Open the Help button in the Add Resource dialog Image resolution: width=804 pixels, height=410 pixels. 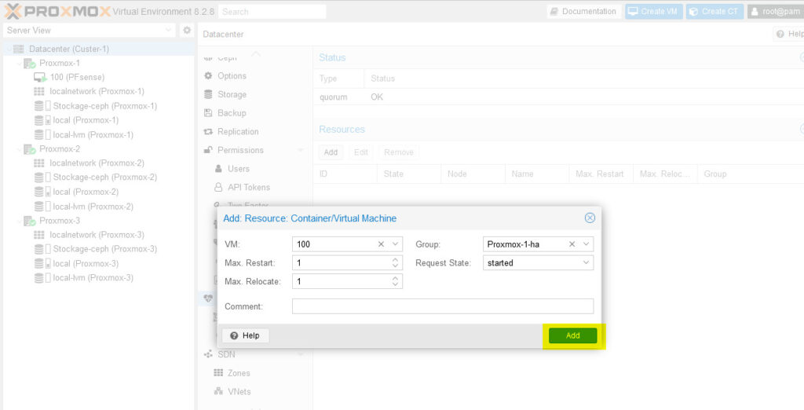tap(245, 335)
